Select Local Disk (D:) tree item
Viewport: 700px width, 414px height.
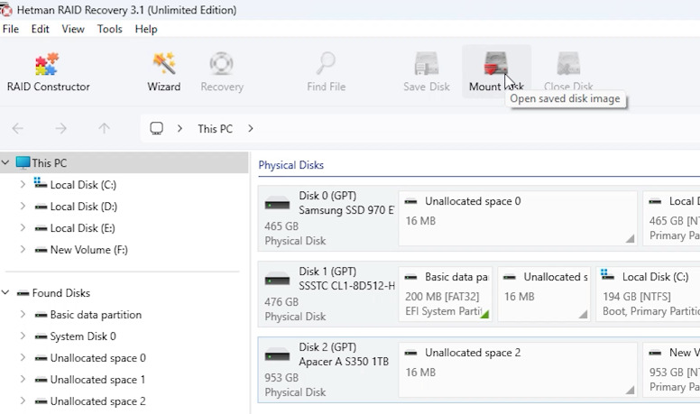(x=84, y=207)
